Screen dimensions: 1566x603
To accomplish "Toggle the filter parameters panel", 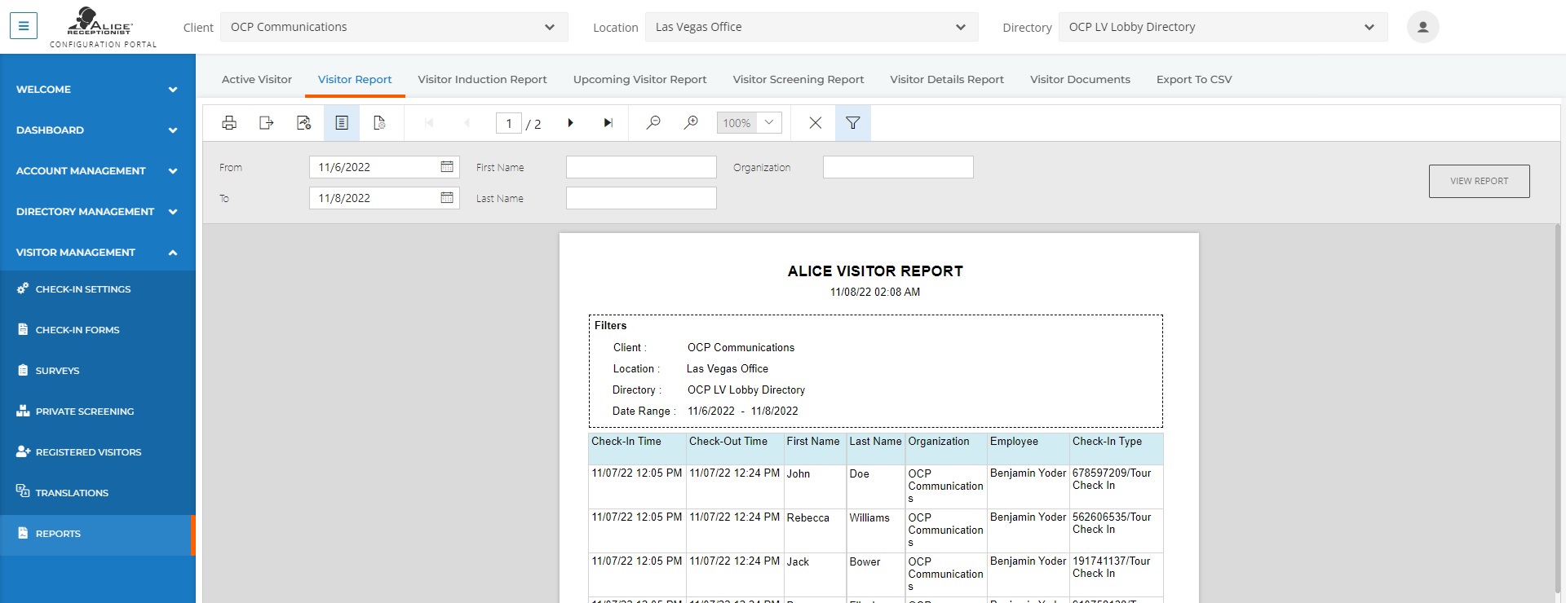I will click(x=853, y=123).
